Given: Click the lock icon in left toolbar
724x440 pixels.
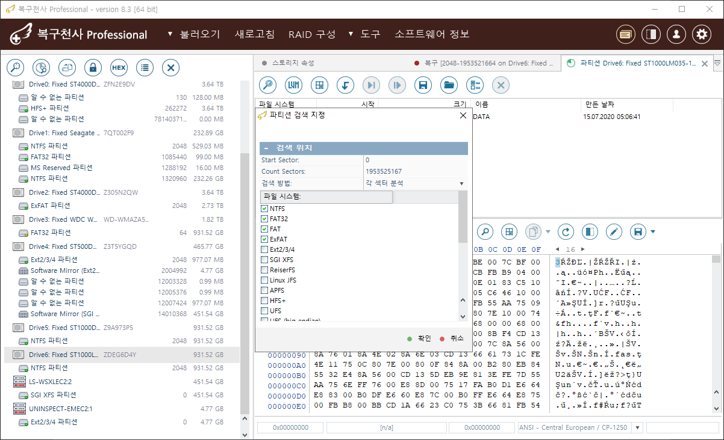Looking at the screenshot, I should point(93,67).
